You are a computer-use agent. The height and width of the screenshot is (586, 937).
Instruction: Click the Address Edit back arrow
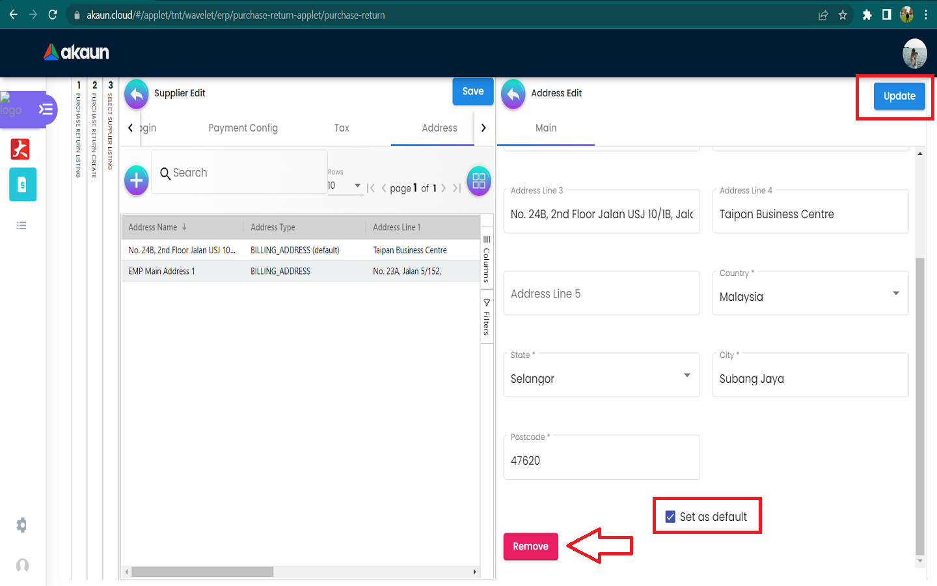pyautogui.click(x=513, y=94)
